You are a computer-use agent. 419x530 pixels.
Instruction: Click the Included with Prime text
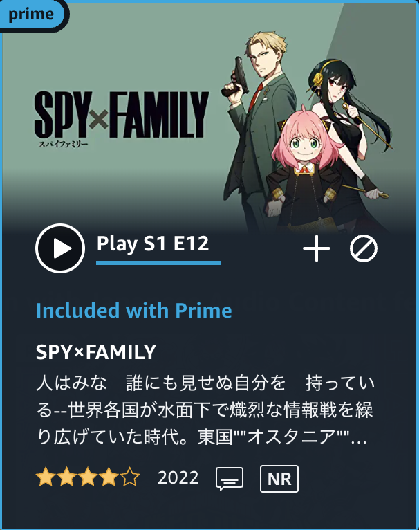[134, 310]
